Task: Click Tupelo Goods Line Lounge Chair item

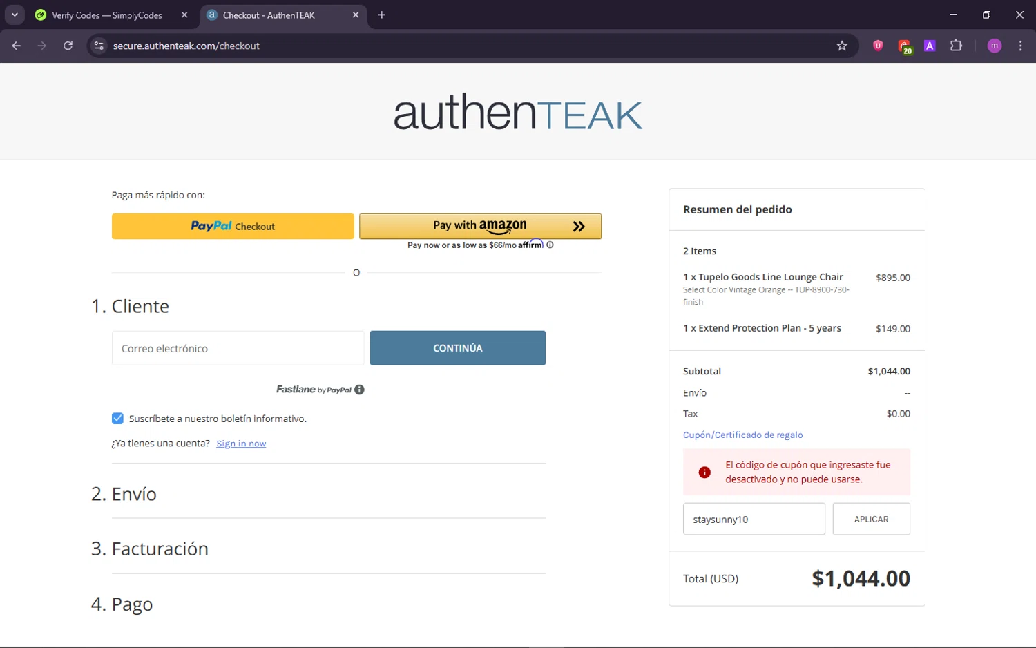Action: click(x=763, y=277)
